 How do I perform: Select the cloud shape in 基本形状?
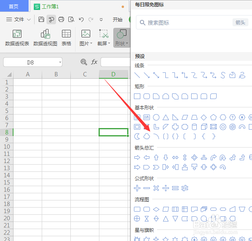tap(147, 136)
